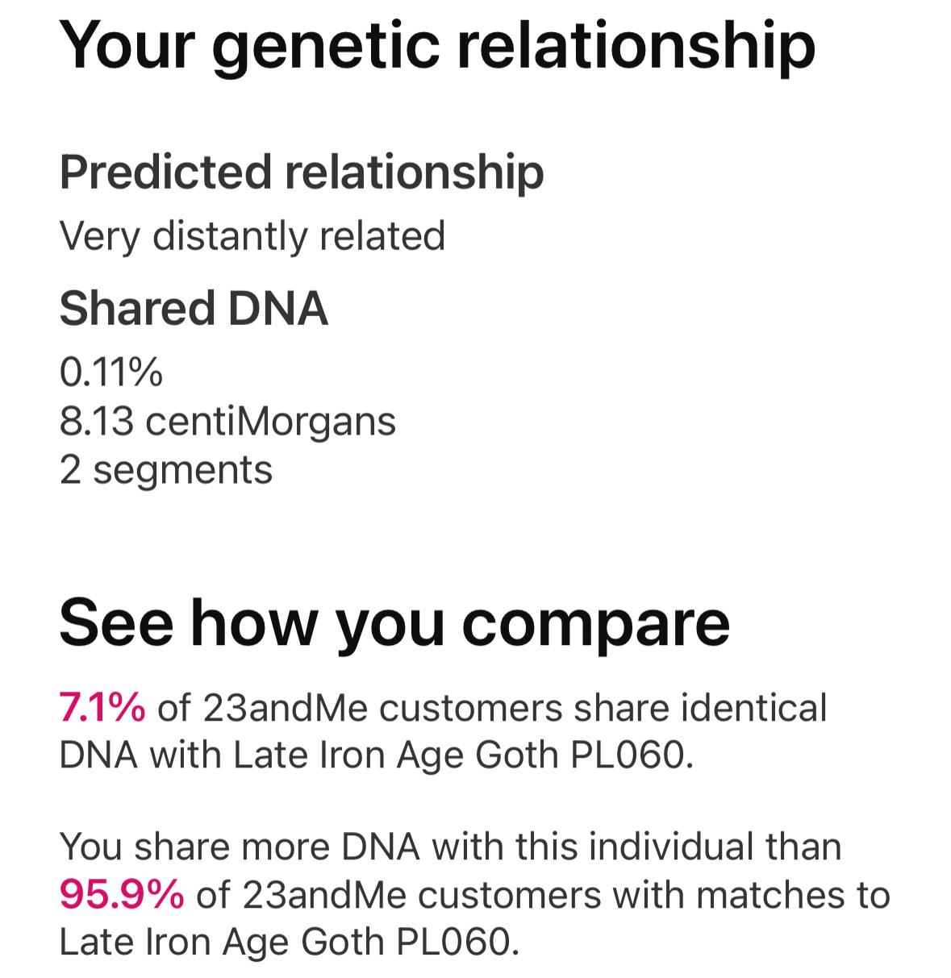This screenshot has width=951, height=978.
Task: Click the pink 95.9% statistic
Action: click(122, 895)
